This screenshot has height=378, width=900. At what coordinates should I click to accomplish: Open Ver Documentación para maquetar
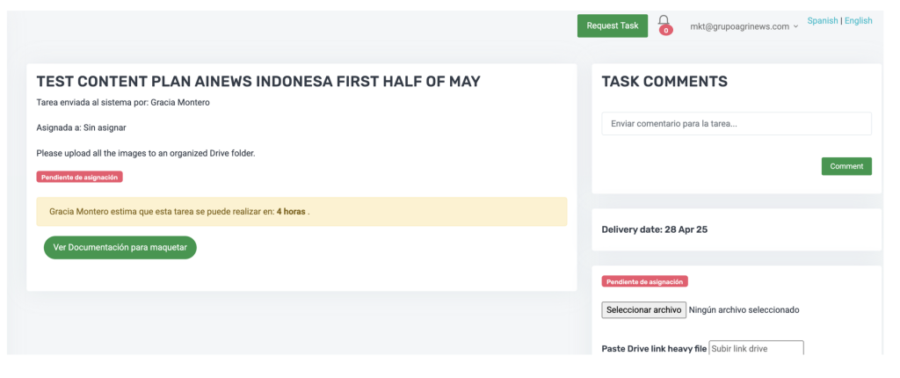[120, 248]
